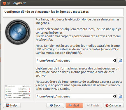Viewport: 126px width, 110px height.
Task: Focus the database path input field
Action: click(76, 96)
